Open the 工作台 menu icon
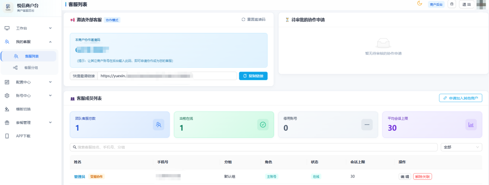Screen dimensions: 489x185 pyautogui.click(x=7, y=28)
